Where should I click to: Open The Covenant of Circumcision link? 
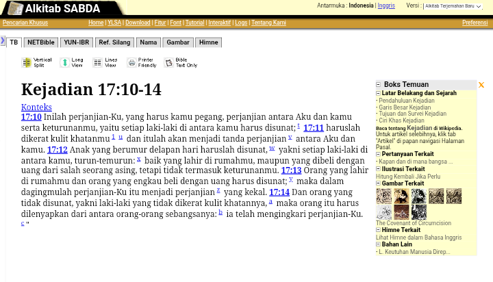pos(414,223)
